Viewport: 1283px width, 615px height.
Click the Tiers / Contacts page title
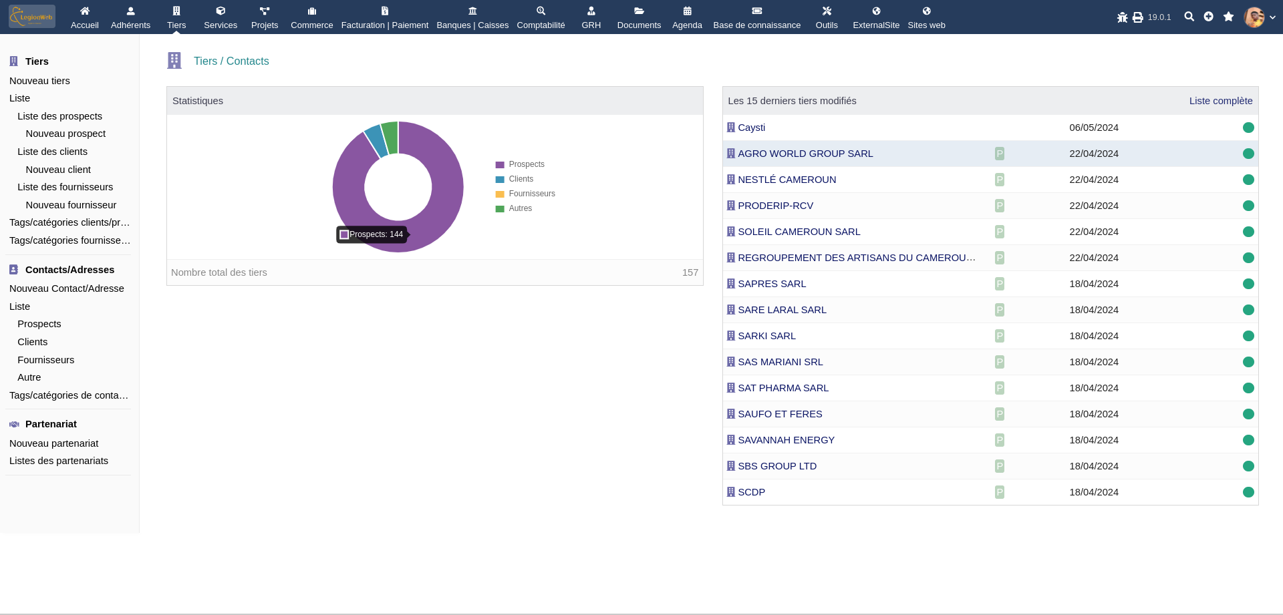click(231, 61)
